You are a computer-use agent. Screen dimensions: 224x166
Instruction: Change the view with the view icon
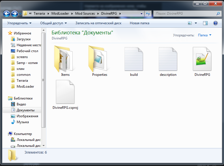pos(190,23)
